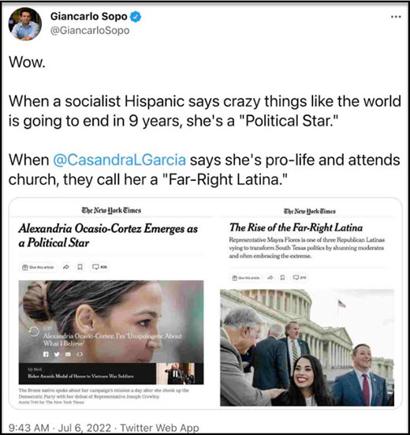This screenshot has height=435, width=410.
Task: Click the Facebook share icon on the video
Action: click(46, 354)
